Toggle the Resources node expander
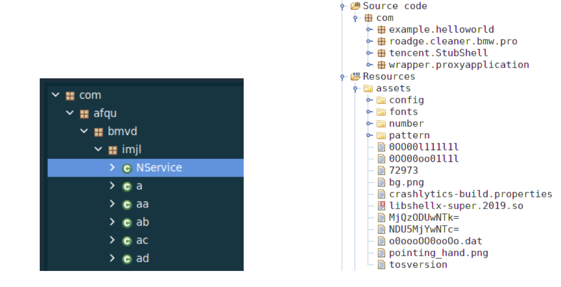Viewport: 561px width, 287px height. coord(342,76)
